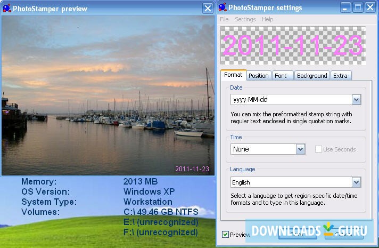The image size is (379, 248).
Task: Switch to the Extra tab
Action: pos(340,76)
